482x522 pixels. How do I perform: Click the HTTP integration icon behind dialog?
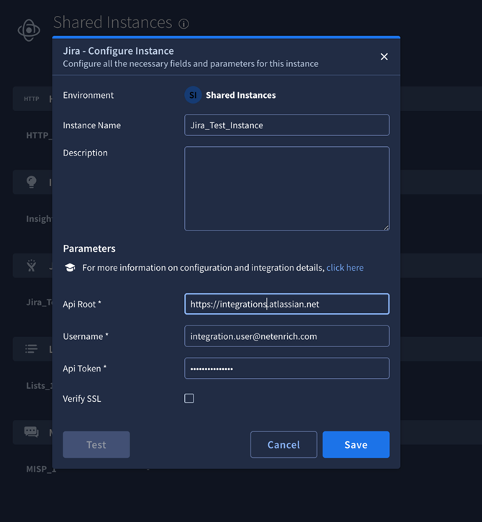pos(31,99)
